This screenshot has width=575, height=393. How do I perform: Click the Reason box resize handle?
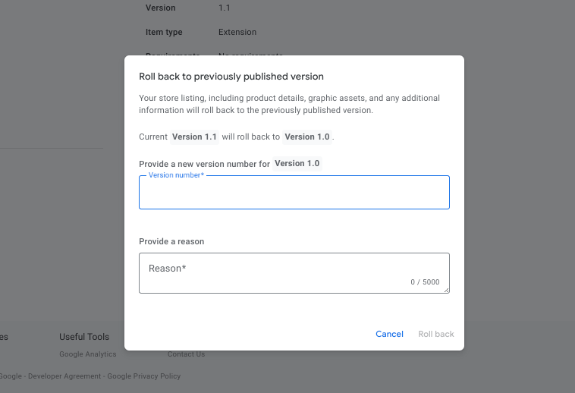tap(446, 289)
